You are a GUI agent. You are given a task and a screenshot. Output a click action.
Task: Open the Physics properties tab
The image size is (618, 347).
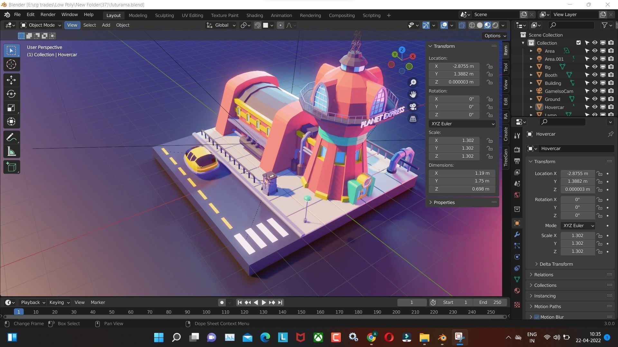click(517, 257)
